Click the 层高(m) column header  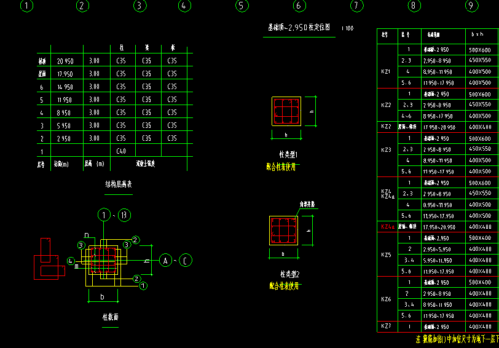click(94, 164)
